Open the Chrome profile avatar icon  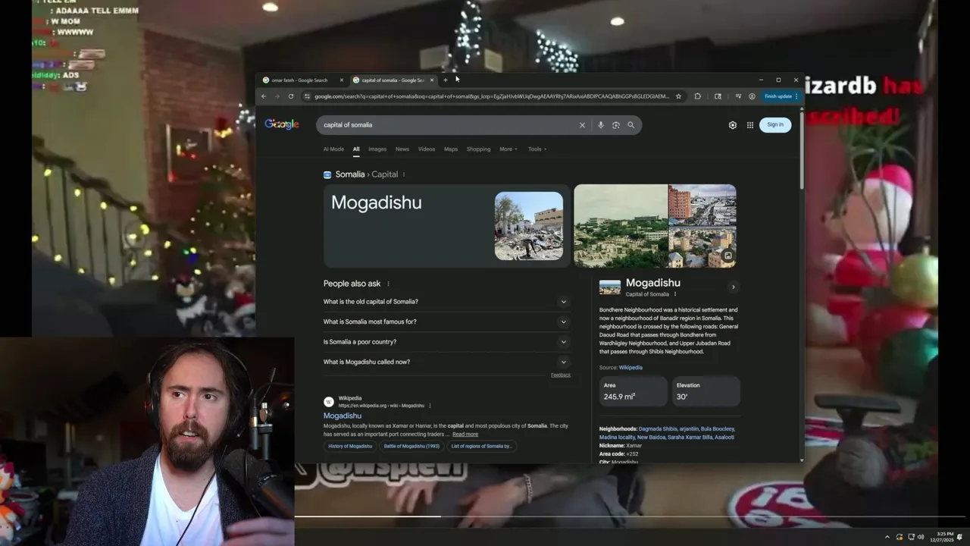752,96
